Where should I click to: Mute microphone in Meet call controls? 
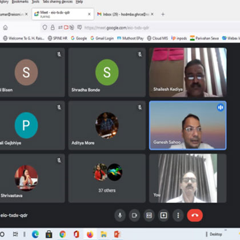click(120, 215)
